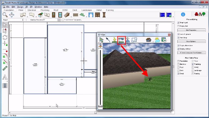Enable Foundation visible plan checkbox
The width and height of the screenshot is (209, 118).
[178, 61]
